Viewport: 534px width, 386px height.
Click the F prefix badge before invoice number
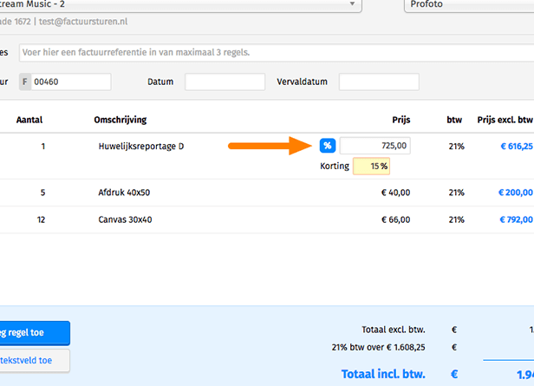(24, 82)
